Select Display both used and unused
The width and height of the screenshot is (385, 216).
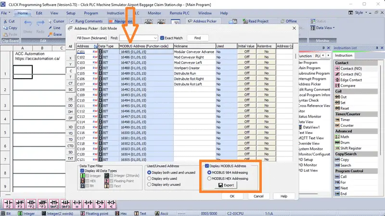149,172
